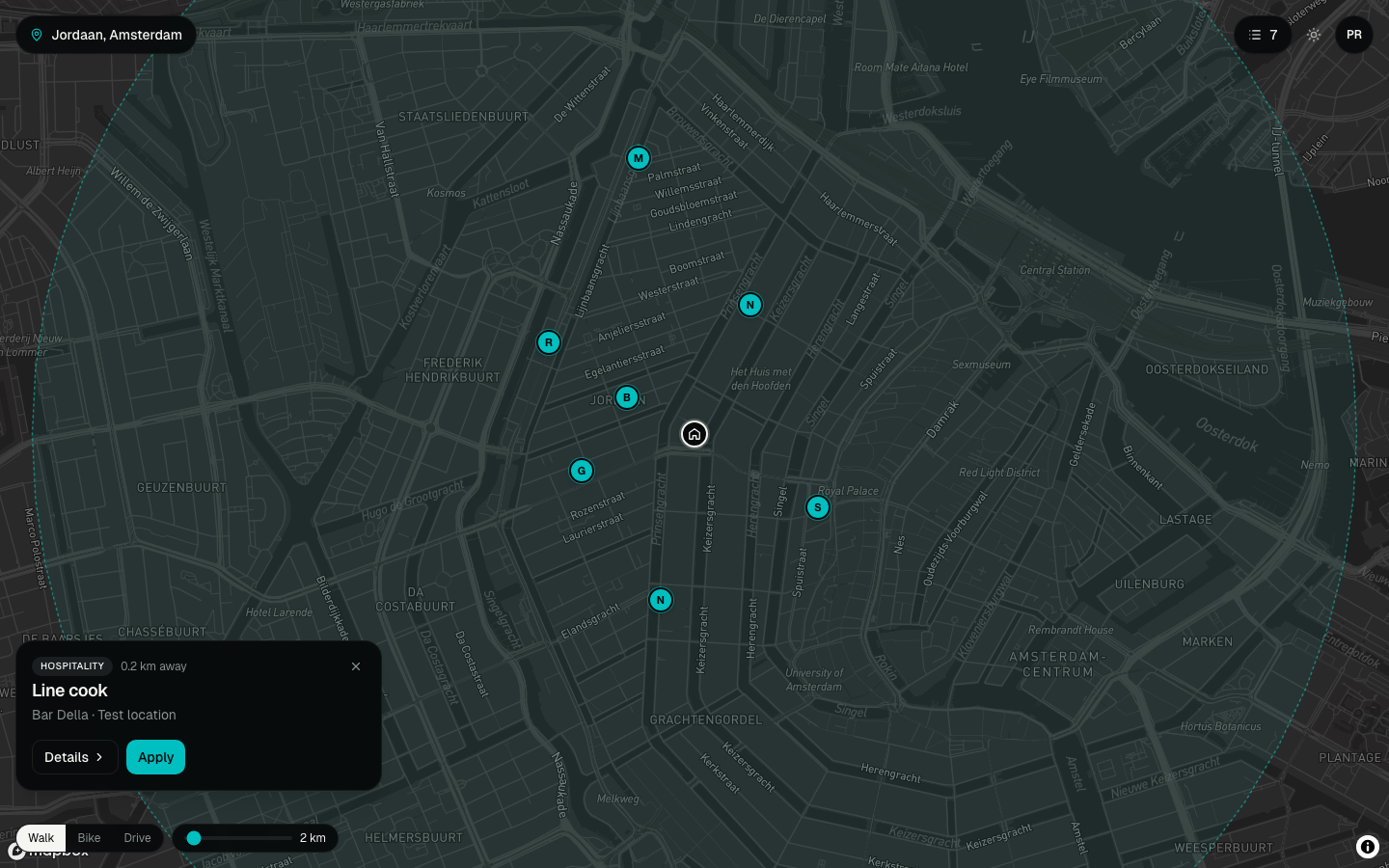The width and height of the screenshot is (1389, 868).
Task: Click the HOSPITALITY tag on card
Action: [x=72, y=666]
